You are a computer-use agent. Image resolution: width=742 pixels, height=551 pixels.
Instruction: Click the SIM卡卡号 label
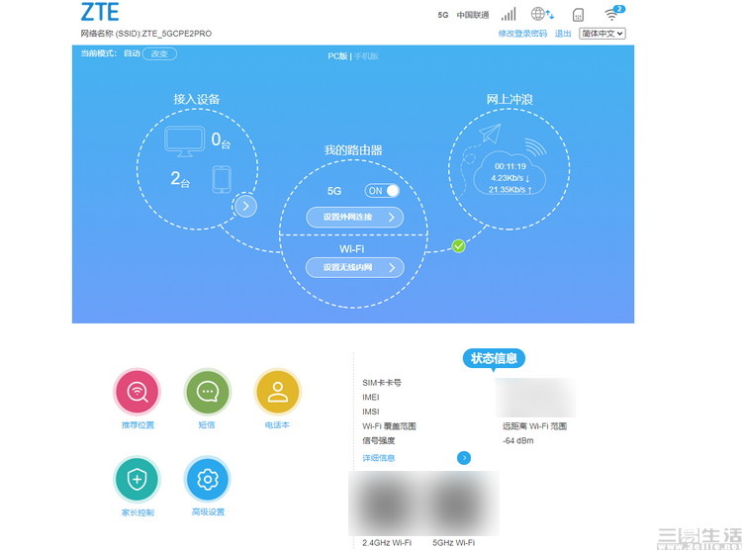382,383
